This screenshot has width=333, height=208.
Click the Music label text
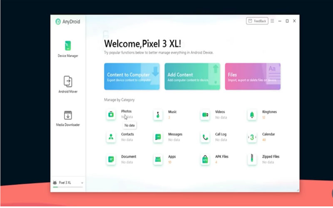172,111
